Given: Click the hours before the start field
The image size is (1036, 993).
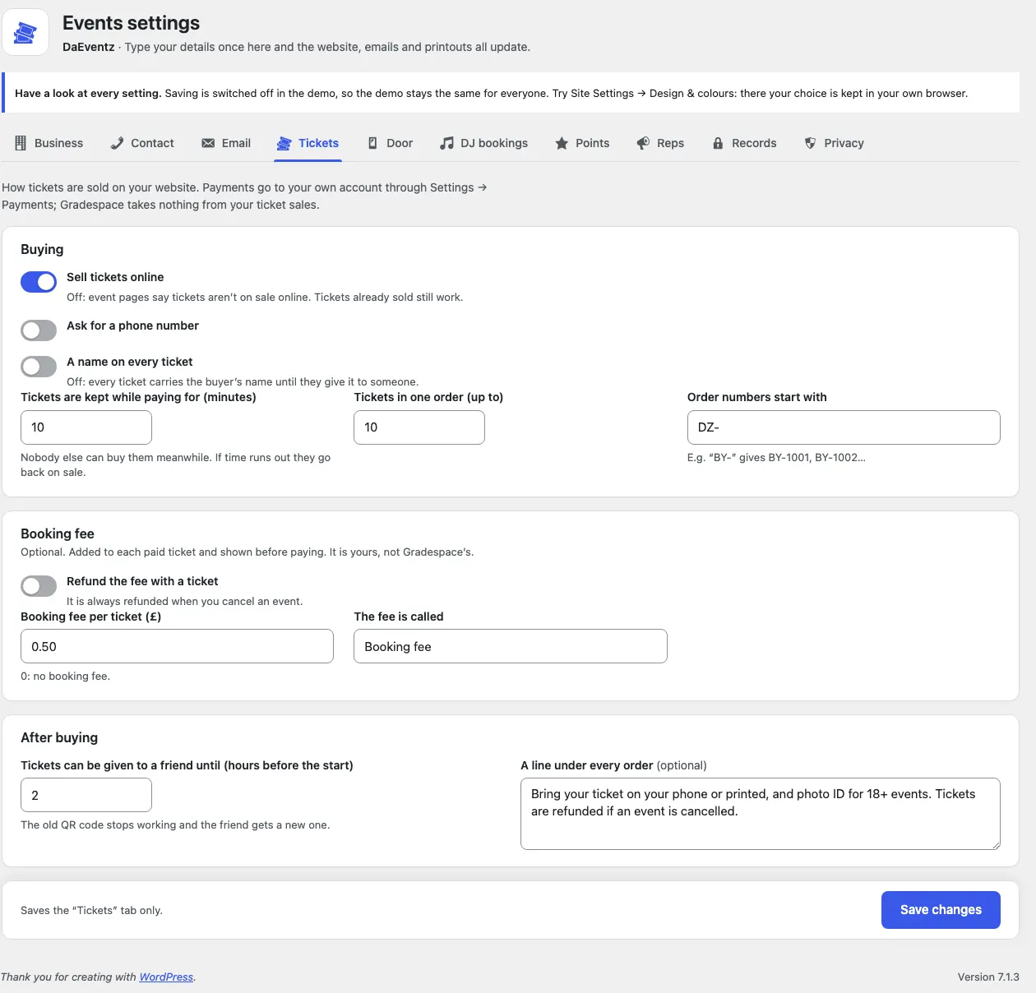Looking at the screenshot, I should 86,795.
